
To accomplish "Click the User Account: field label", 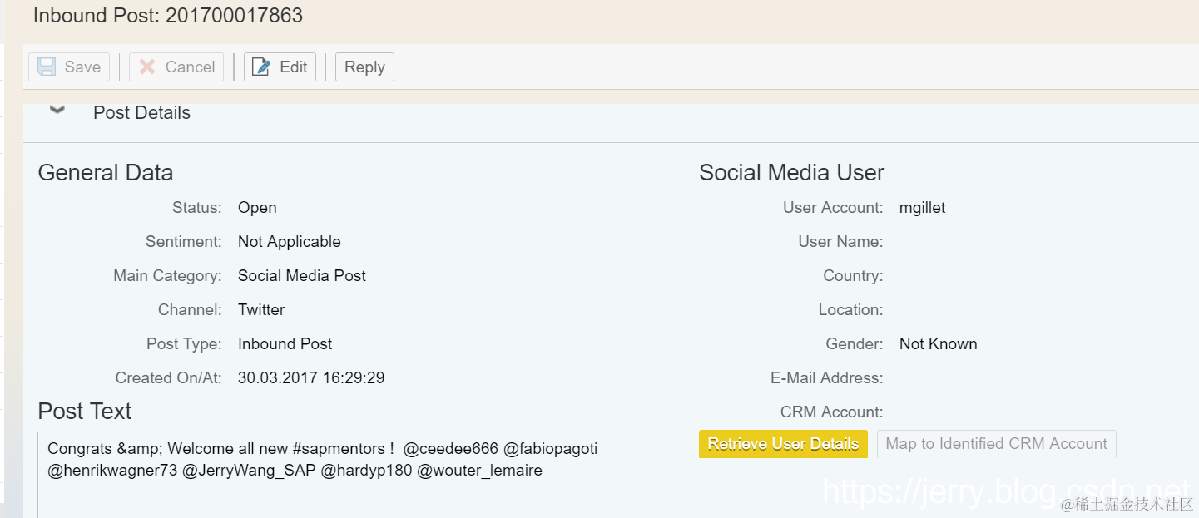I will coord(833,208).
